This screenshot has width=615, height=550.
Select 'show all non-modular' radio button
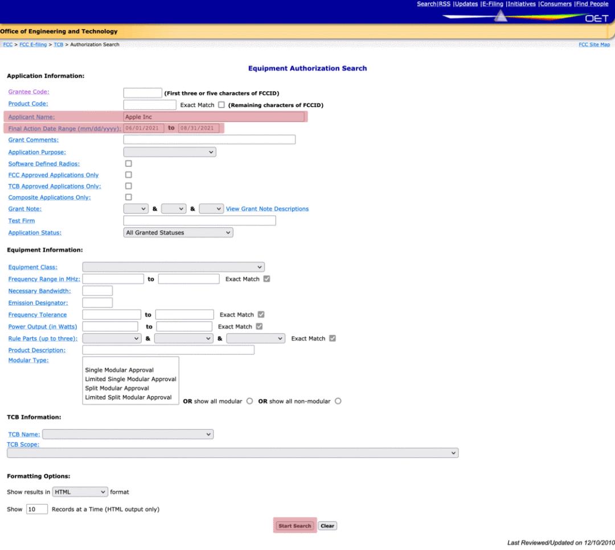338,401
